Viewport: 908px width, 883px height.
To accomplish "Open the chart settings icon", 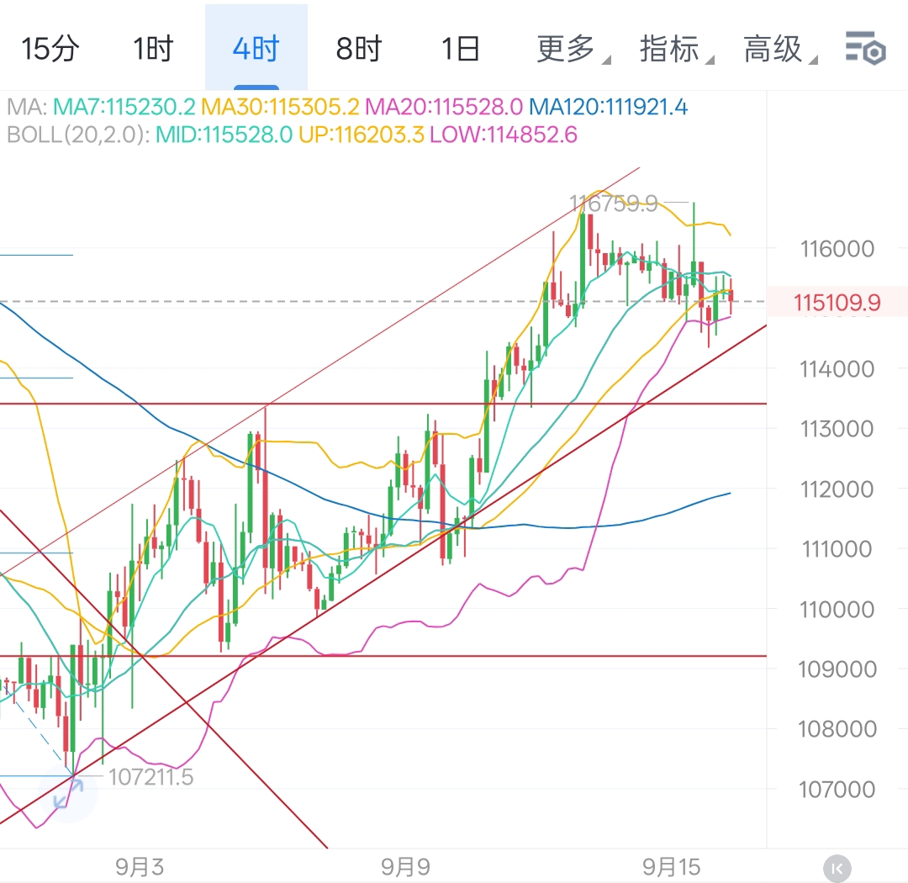I will click(865, 49).
